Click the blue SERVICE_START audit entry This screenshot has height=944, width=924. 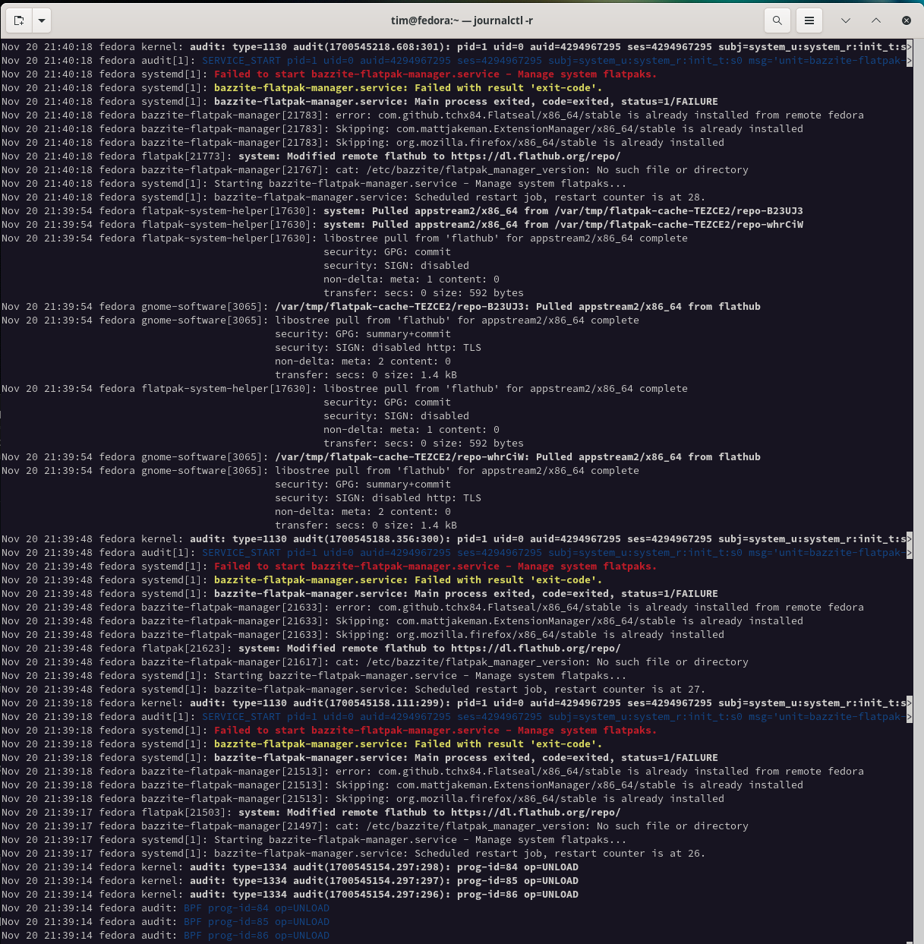pos(241,60)
